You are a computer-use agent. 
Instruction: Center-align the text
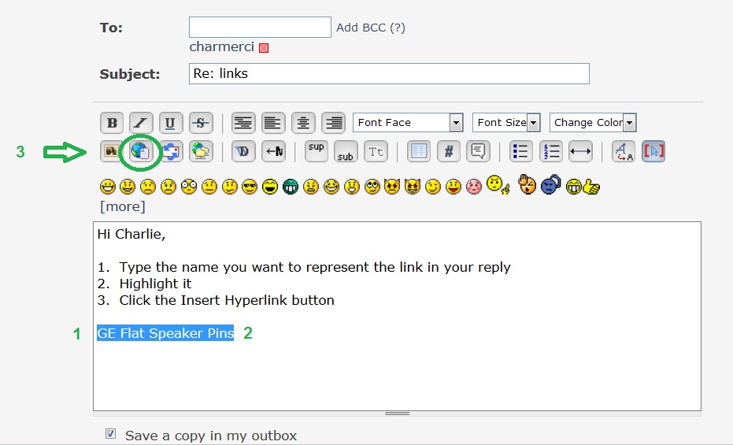pyautogui.click(x=303, y=123)
